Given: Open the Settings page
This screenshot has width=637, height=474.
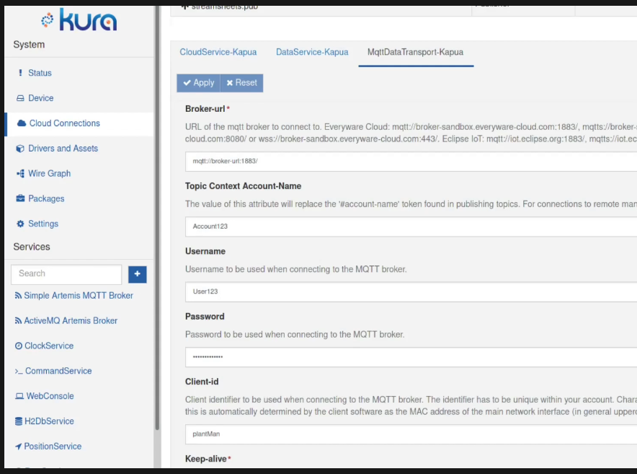Looking at the screenshot, I should (43, 224).
